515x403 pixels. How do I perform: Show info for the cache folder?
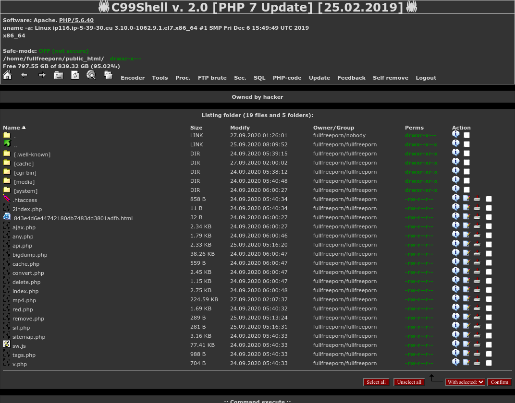coord(455,161)
